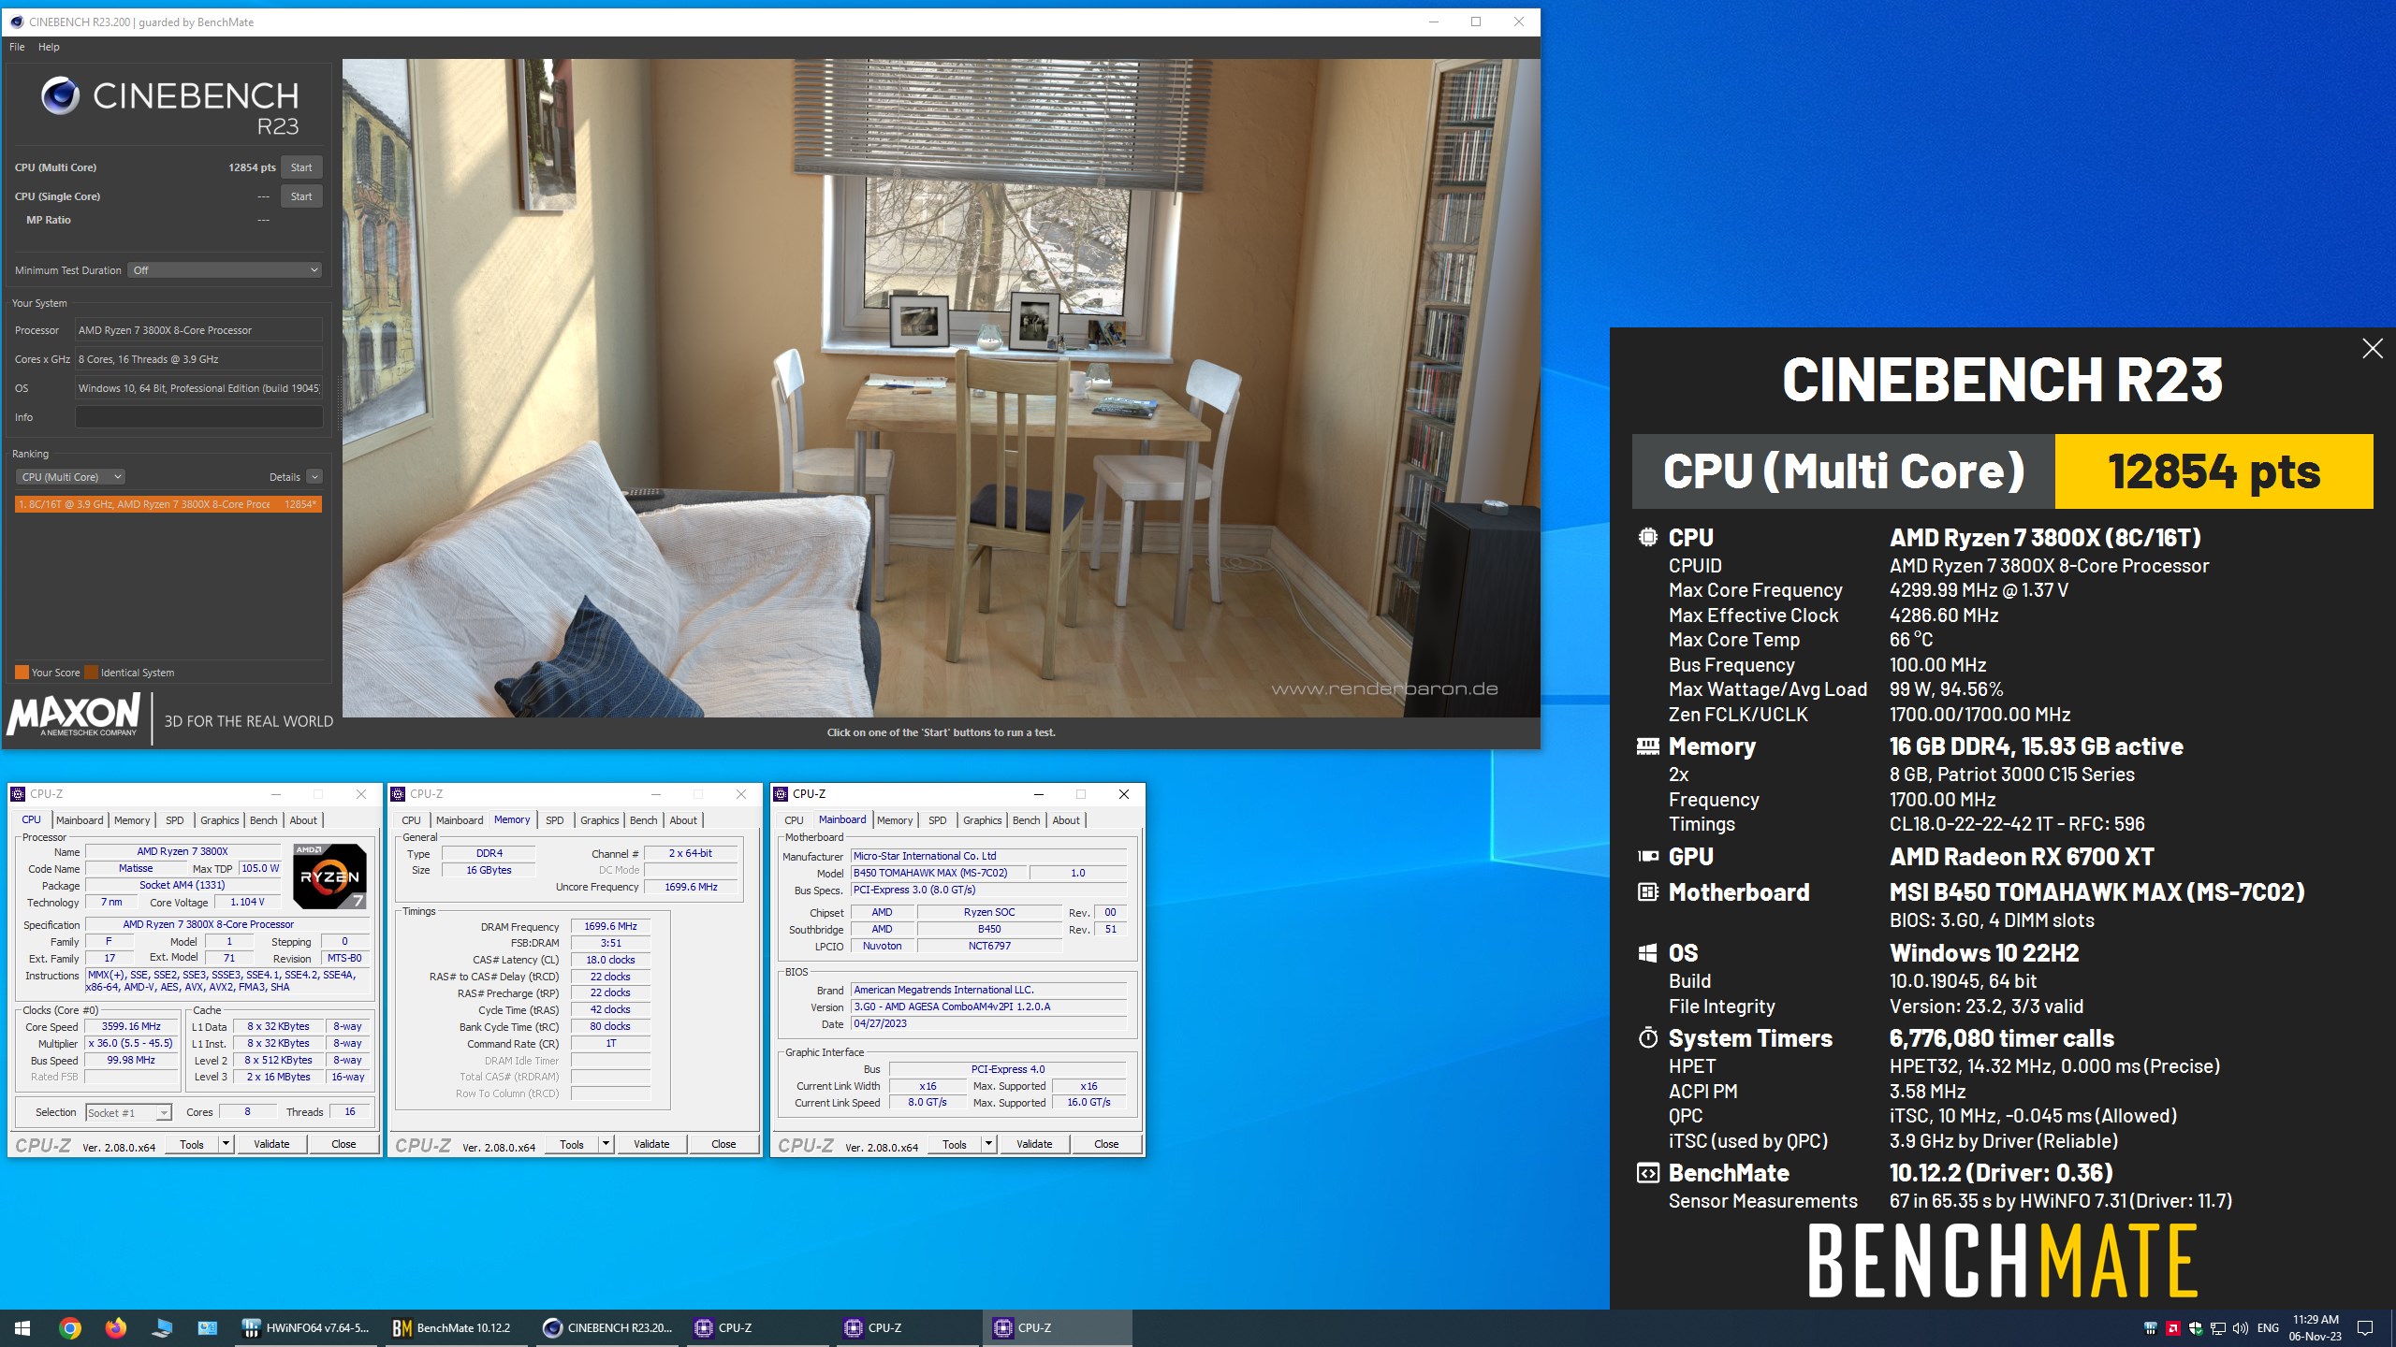Click the orange Your Score legend swatch
This screenshot has width=2396, height=1347.
point(22,673)
